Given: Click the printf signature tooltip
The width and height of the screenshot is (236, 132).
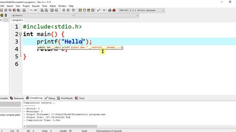Looking at the screenshot, I should pyautogui.click(x=80, y=47).
